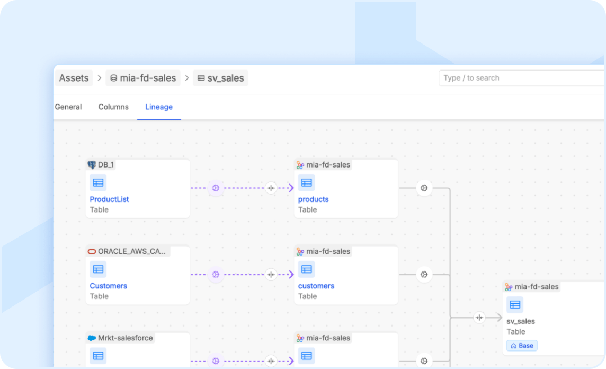
Task: Switch to the Columns tab
Action: coord(113,107)
